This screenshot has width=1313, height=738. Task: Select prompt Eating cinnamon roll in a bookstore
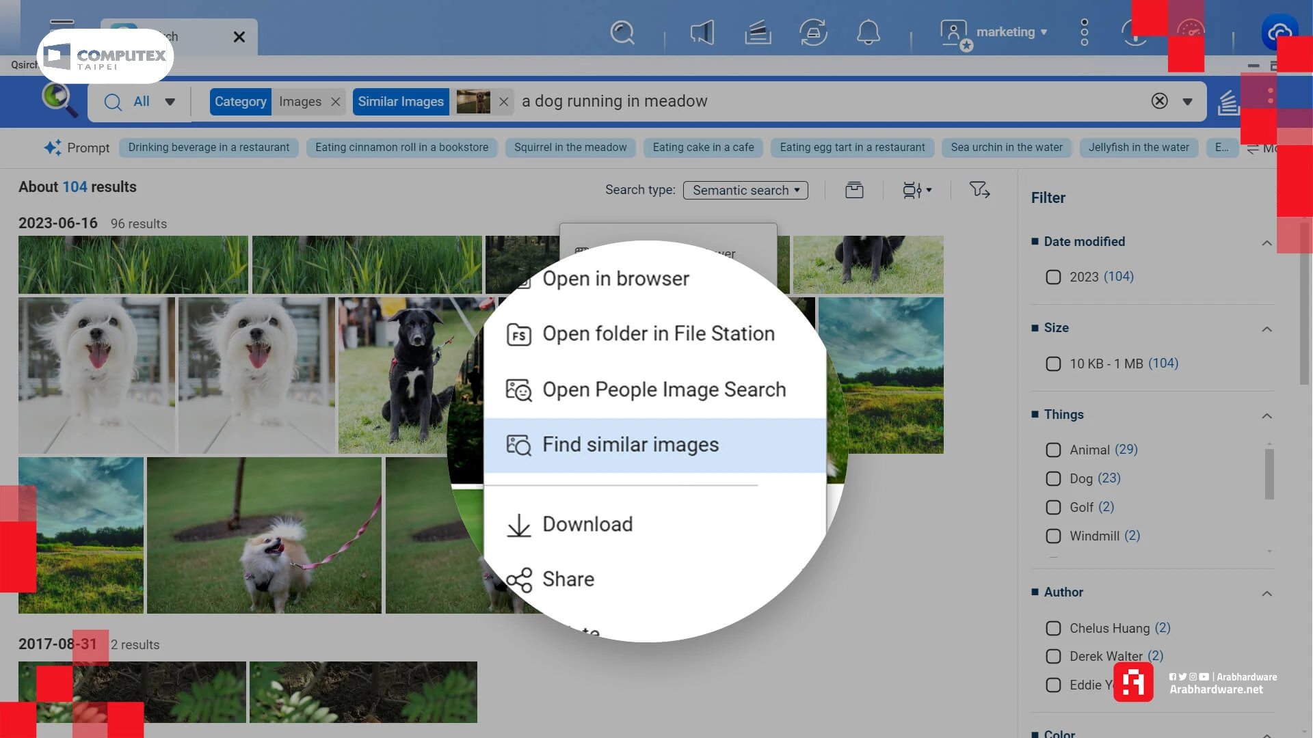point(401,148)
